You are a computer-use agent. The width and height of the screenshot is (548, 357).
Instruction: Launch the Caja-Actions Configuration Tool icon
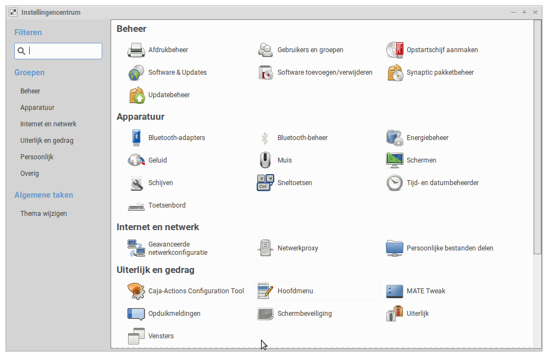click(136, 291)
